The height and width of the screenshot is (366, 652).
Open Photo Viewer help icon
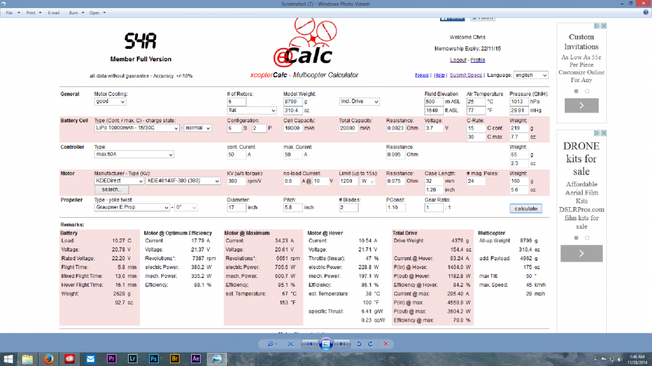tap(646, 13)
